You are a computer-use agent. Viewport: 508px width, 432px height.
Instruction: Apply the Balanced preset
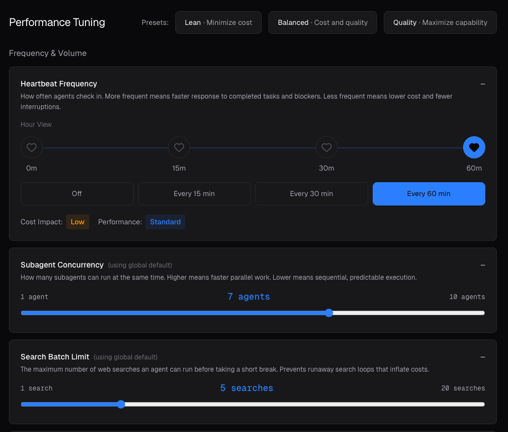click(x=322, y=22)
